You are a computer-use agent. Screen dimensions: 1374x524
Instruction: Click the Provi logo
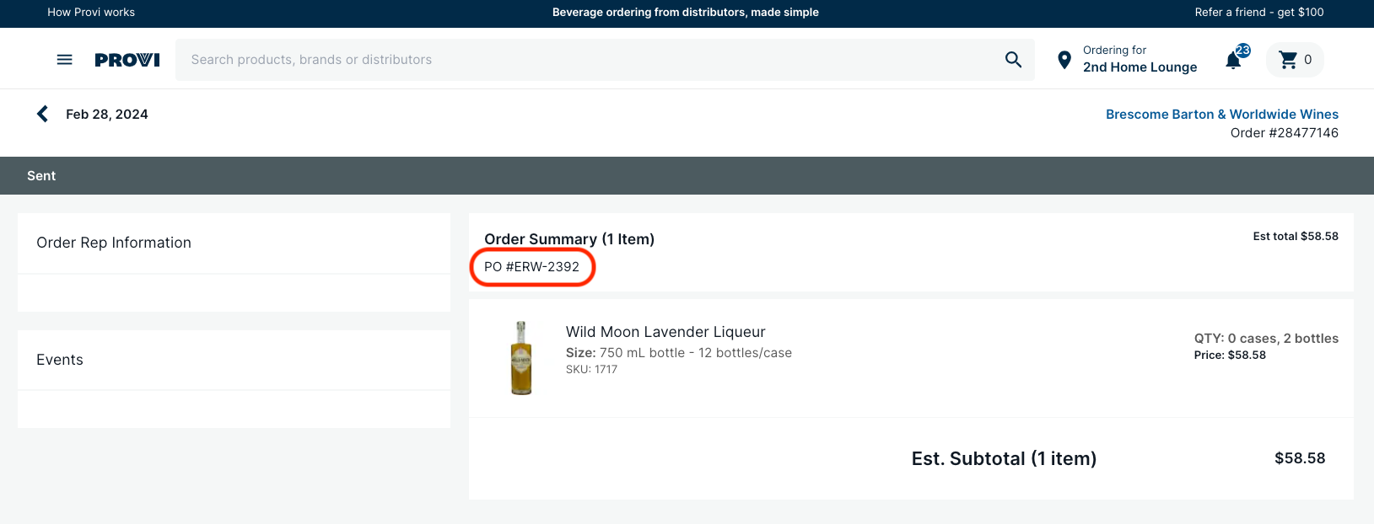point(127,59)
